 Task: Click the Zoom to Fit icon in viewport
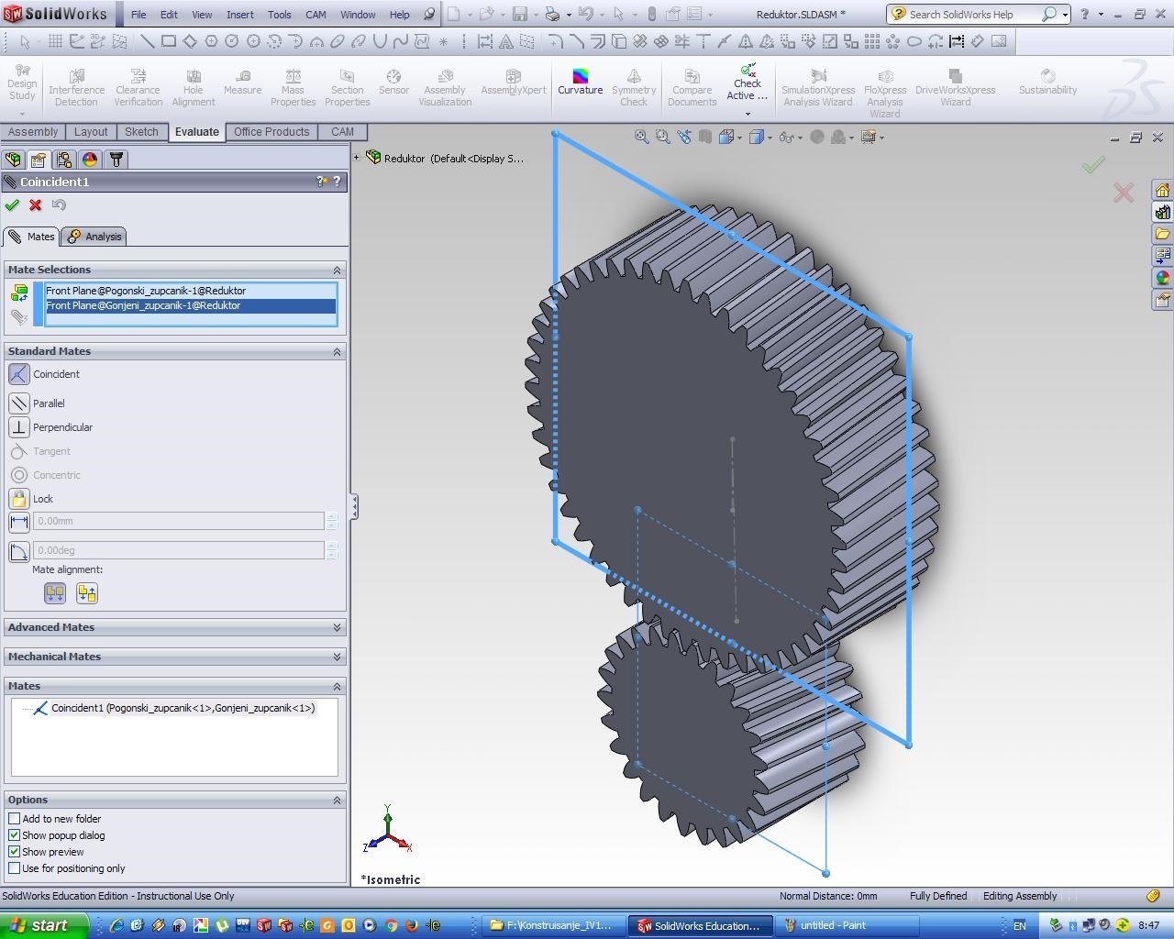click(642, 137)
